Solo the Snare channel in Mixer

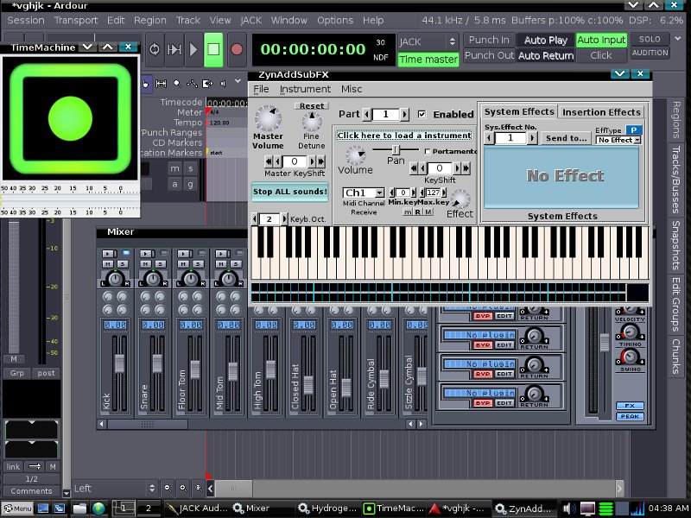tap(161, 264)
